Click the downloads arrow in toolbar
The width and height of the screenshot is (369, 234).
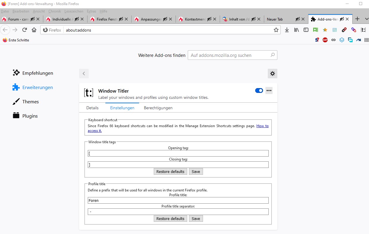[287, 30]
